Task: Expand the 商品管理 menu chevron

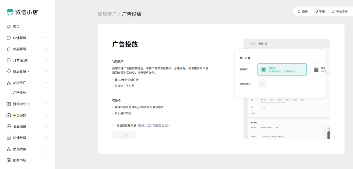Action: point(46,49)
